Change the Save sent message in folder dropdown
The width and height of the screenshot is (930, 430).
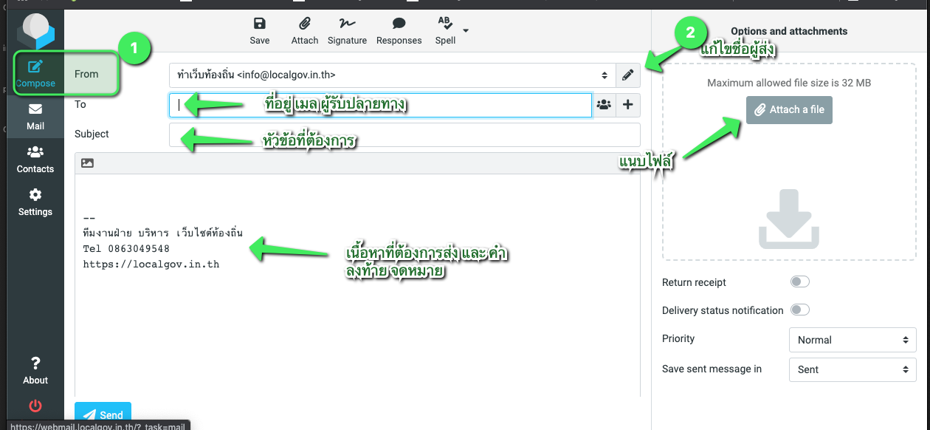coord(852,369)
